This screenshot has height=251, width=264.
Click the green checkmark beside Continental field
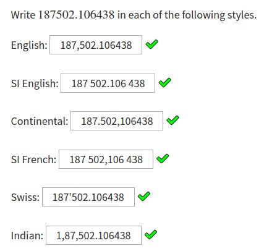[172, 121]
